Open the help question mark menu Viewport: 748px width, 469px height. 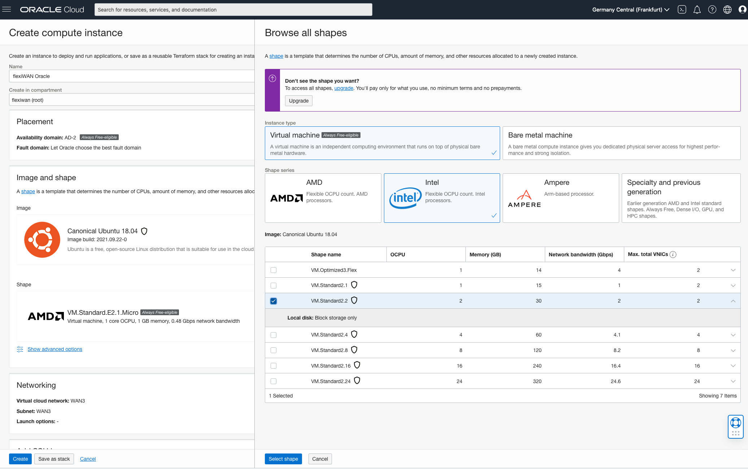tap(712, 10)
